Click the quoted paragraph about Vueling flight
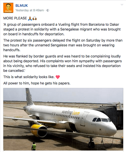126x152 pixels. tap(62, 29)
